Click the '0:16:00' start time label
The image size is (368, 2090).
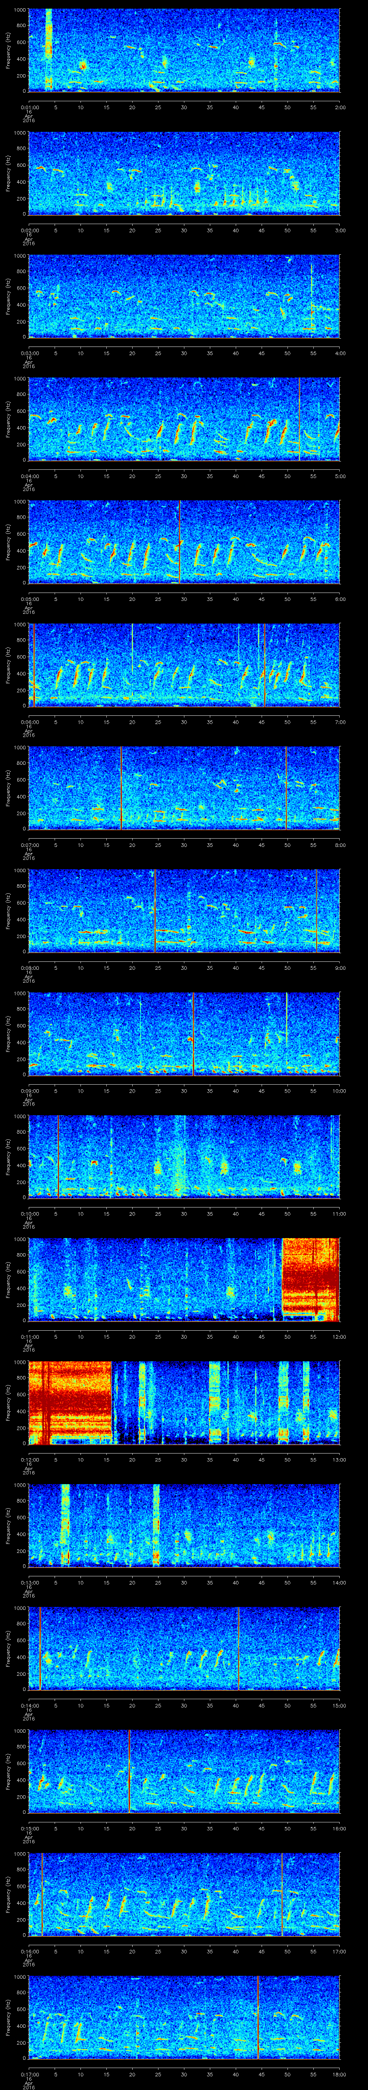29,1951
